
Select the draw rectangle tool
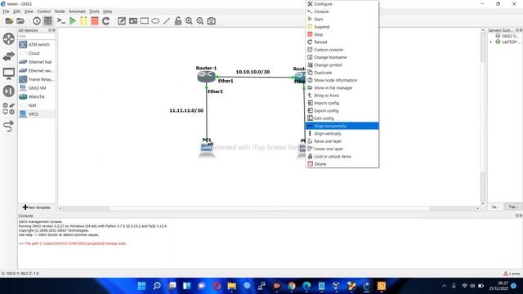point(144,21)
